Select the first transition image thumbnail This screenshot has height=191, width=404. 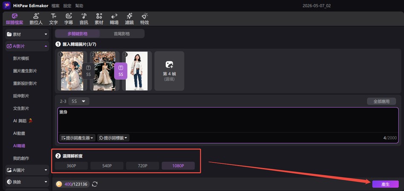pos(72,71)
